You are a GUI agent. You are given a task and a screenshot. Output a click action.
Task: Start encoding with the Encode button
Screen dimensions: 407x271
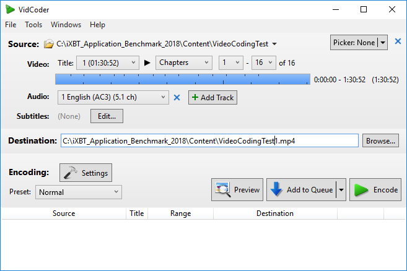click(375, 190)
